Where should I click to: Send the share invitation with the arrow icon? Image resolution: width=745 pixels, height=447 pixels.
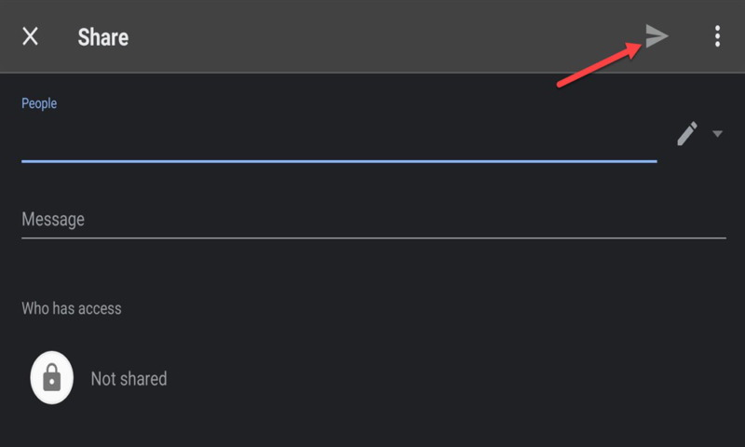(657, 36)
